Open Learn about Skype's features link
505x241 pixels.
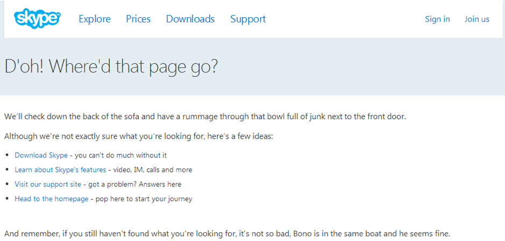click(x=60, y=170)
